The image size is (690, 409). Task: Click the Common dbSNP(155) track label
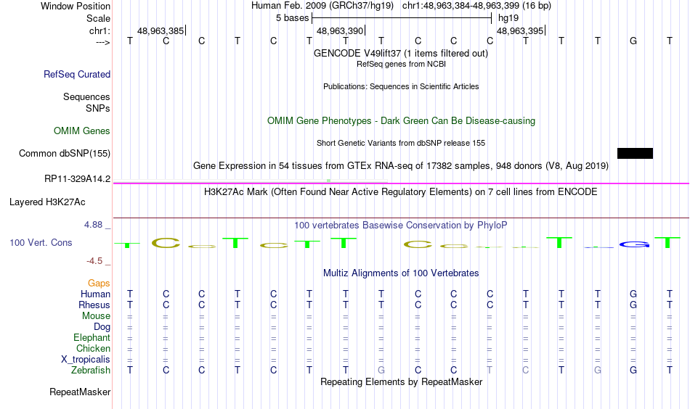click(x=64, y=153)
